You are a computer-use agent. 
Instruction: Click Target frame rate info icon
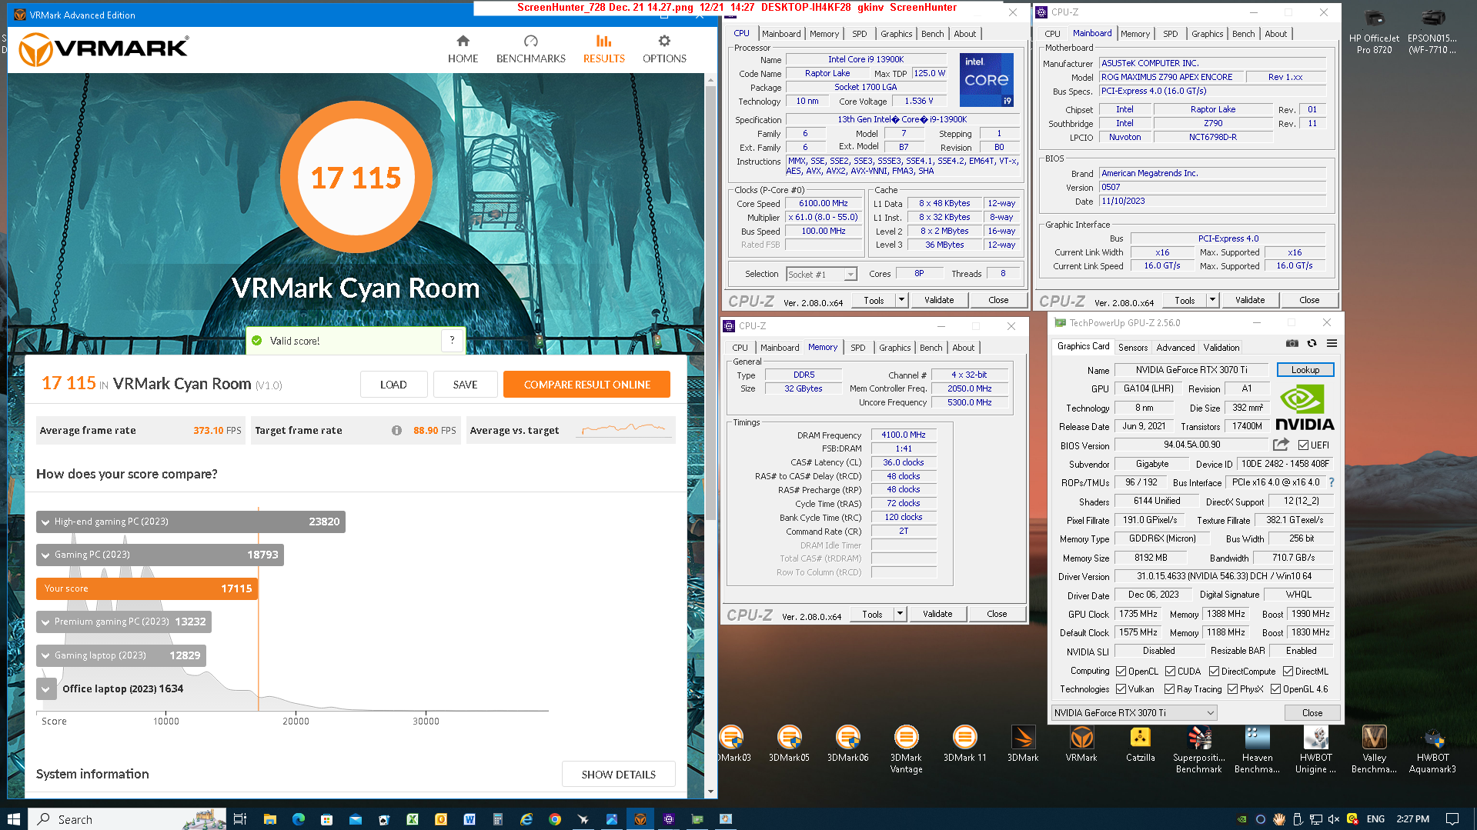tap(396, 431)
